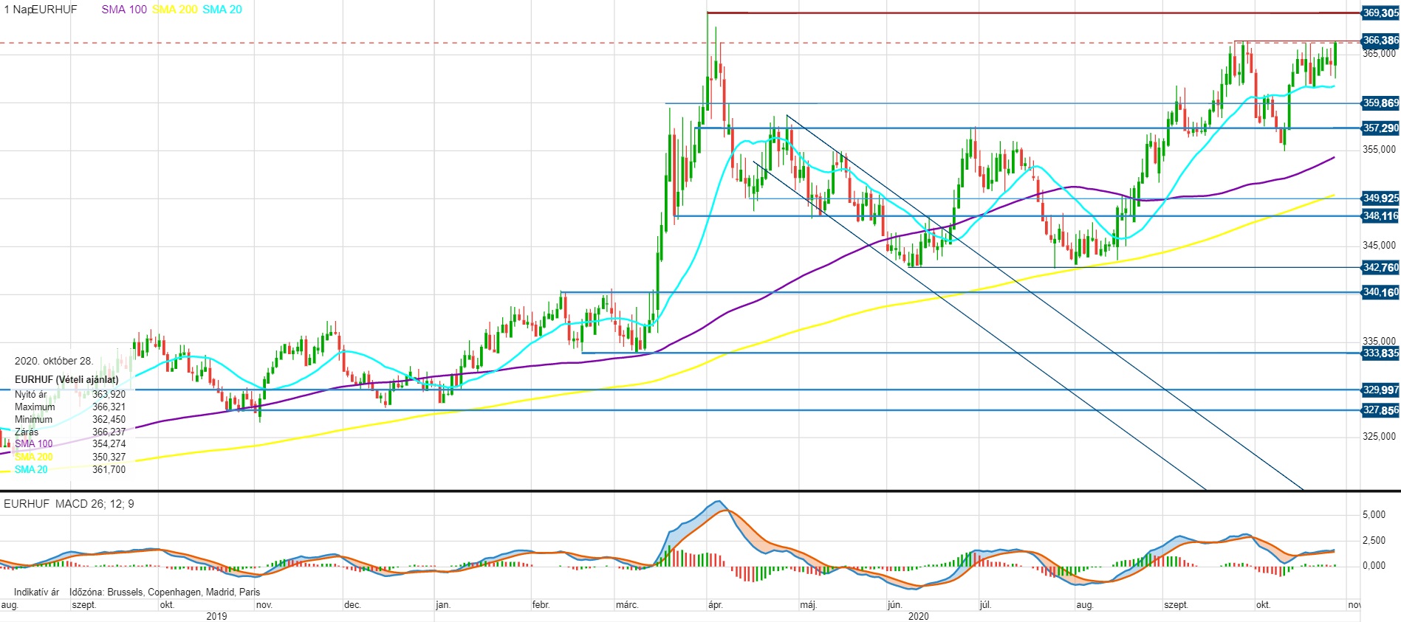Click the 365,000 price axis tick
Image resolution: width=1401 pixels, height=622 pixels.
tap(1379, 54)
